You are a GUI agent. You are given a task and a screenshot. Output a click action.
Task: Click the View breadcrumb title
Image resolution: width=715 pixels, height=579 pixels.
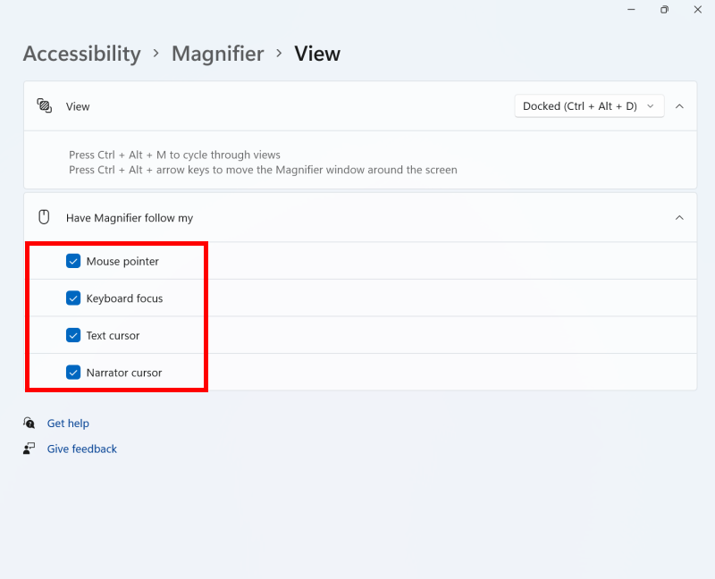(317, 54)
